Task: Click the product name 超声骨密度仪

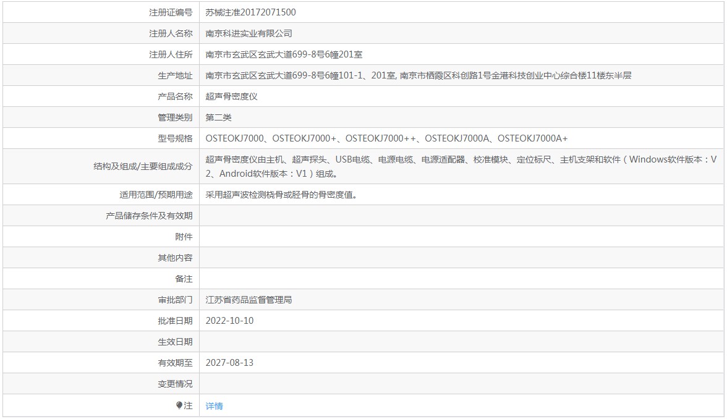Action: [231, 96]
